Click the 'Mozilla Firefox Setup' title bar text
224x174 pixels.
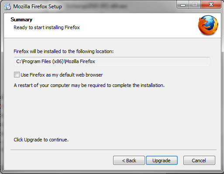pyautogui.click(x=38, y=7)
